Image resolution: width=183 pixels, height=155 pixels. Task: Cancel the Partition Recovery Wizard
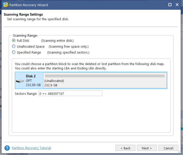pyautogui.click(x=168, y=148)
